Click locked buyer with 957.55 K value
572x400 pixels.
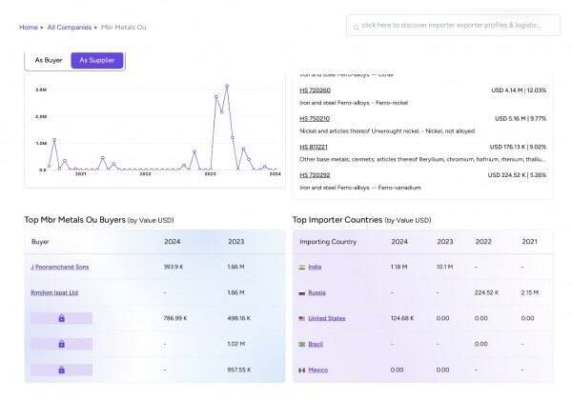[x=61, y=370]
